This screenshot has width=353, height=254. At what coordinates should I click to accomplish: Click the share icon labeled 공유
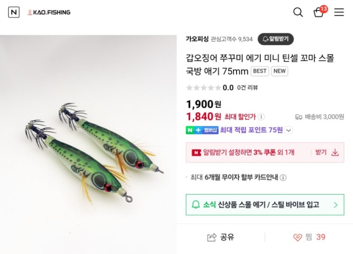(x=212, y=237)
